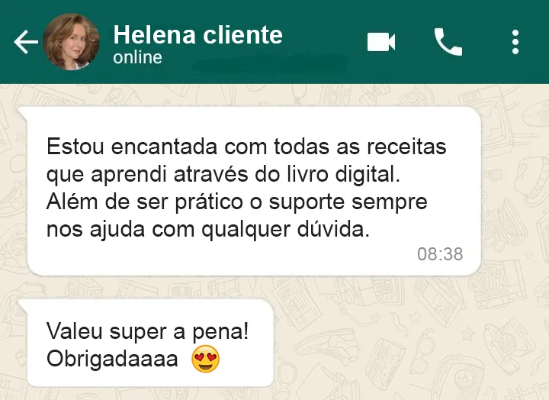Tap the 'que aprendi através do livro' line
Screen dimensions: 549x400
tap(223, 174)
